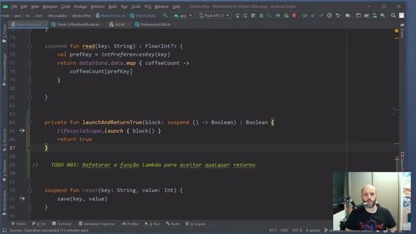Screen dimensions: 416x234
Task: Click the Git Commit checkmark
Action: [x=321, y=16]
